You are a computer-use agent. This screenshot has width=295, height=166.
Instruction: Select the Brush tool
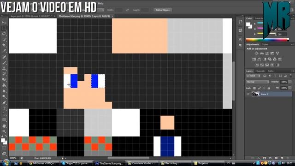[4, 63]
